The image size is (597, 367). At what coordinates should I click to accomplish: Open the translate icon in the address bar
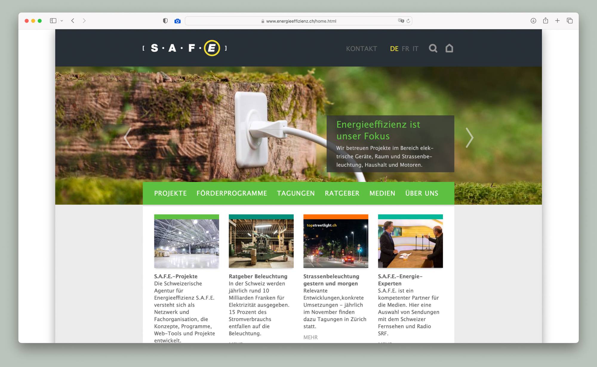pyautogui.click(x=401, y=21)
